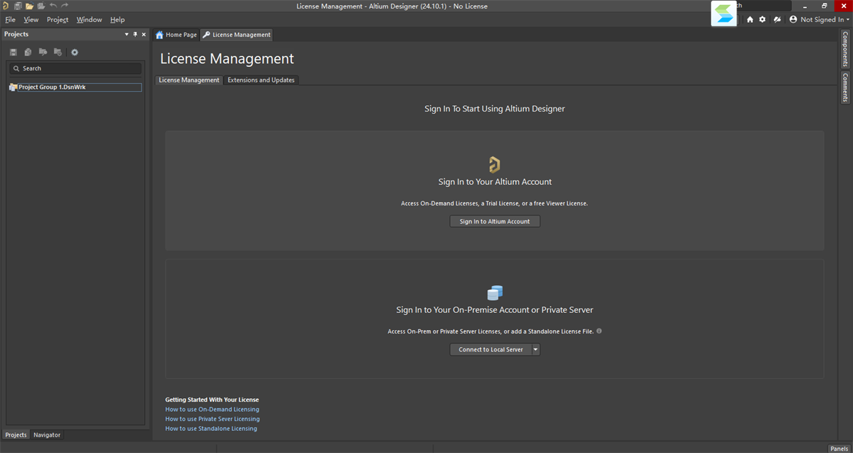
Task: Click the Getting Started With Your License heading
Action: pos(212,400)
